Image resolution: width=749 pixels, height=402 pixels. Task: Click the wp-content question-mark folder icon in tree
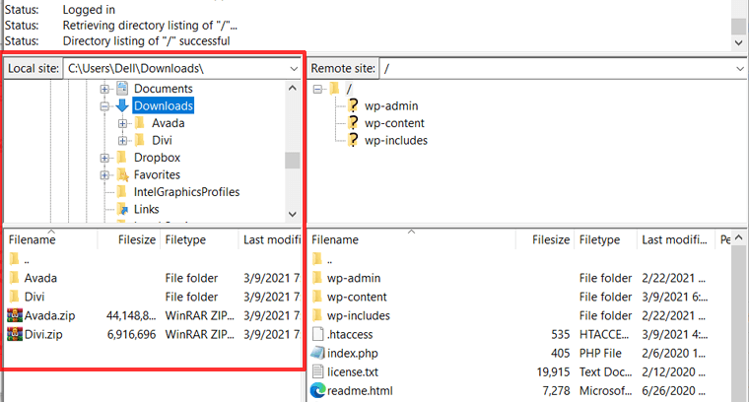coord(354,123)
